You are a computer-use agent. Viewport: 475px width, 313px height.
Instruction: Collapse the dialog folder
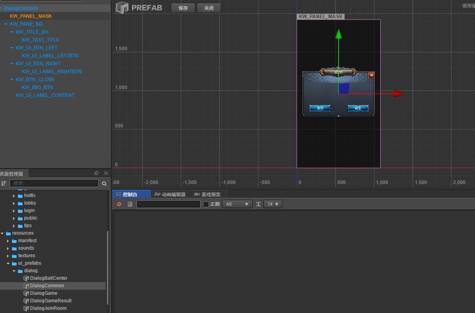pyautogui.click(x=14, y=271)
